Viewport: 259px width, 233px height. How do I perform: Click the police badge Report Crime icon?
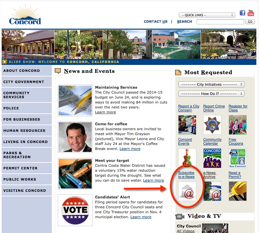click(212, 125)
